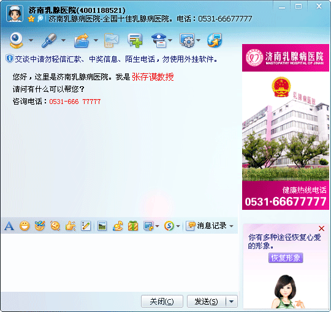Screen dimensions: 331x312
Task: Send a picture using image icon
Action: pyautogui.click(x=102, y=226)
